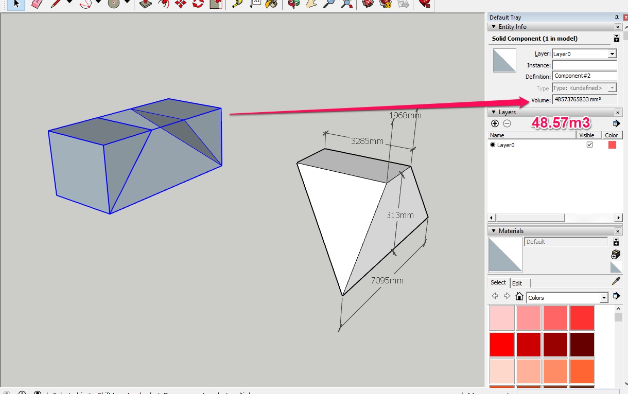Click the Add Layer plus icon
Image resolution: width=628 pixels, height=394 pixels.
(x=495, y=123)
